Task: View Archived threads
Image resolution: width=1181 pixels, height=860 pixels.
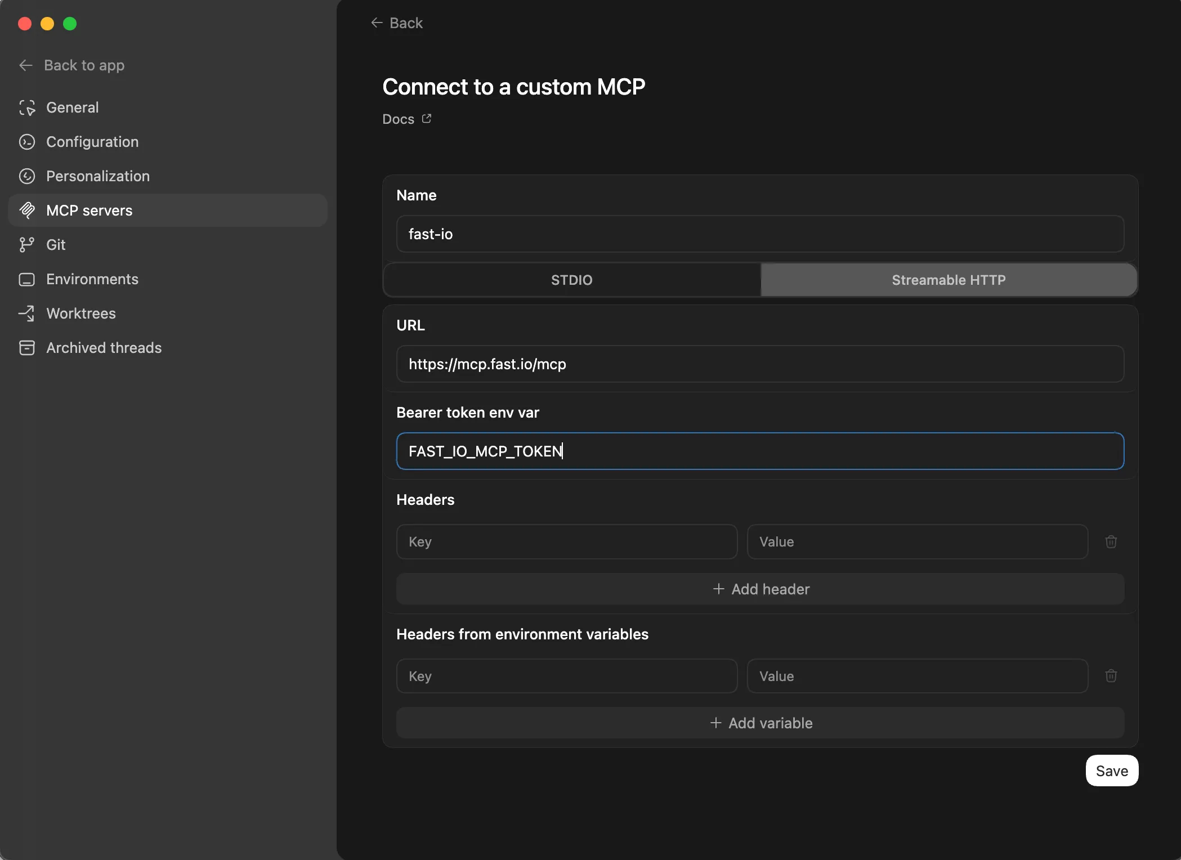Action: tap(104, 348)
